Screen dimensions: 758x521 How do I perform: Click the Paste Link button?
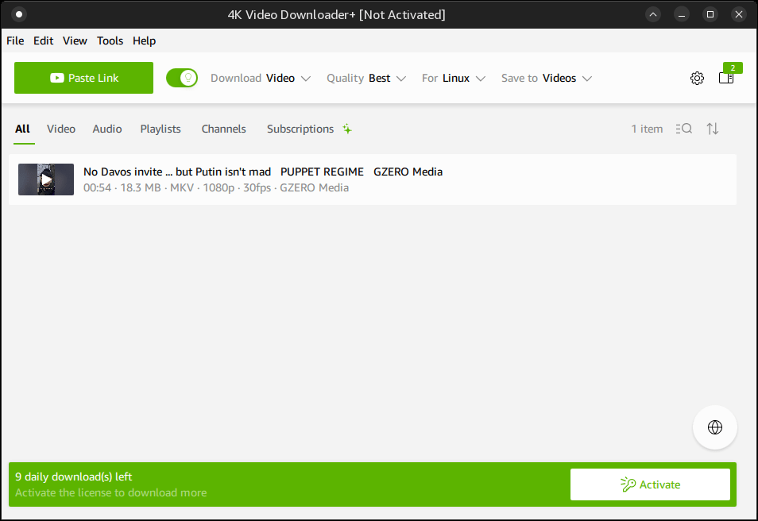83,78
